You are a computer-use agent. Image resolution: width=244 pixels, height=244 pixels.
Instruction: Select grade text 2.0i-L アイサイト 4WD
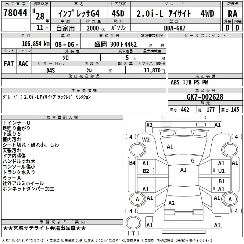(175, 13)
